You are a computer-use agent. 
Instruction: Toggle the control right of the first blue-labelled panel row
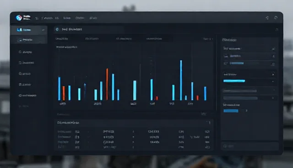(273, 56)
